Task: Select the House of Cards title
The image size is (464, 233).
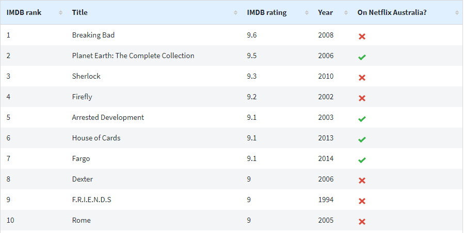Action: (x=96, y=138)
